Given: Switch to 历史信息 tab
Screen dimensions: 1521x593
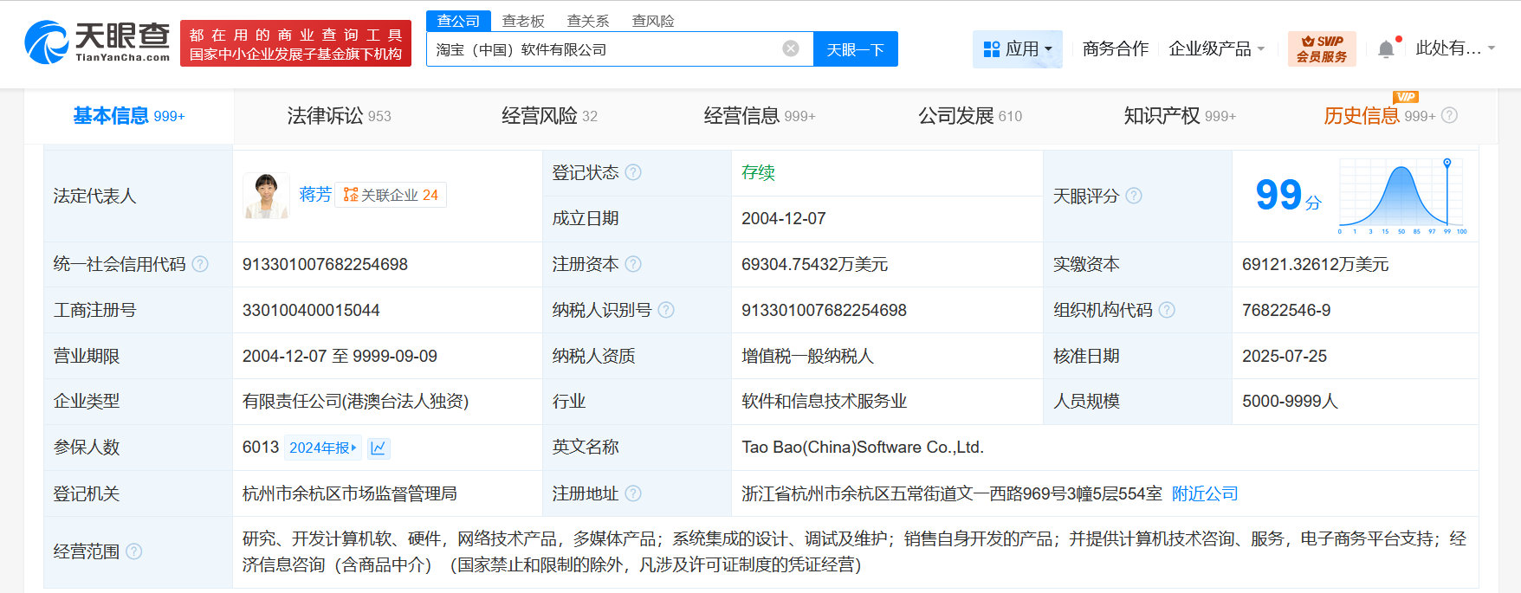Looking at the screenshot, I should coord(1379,116).
